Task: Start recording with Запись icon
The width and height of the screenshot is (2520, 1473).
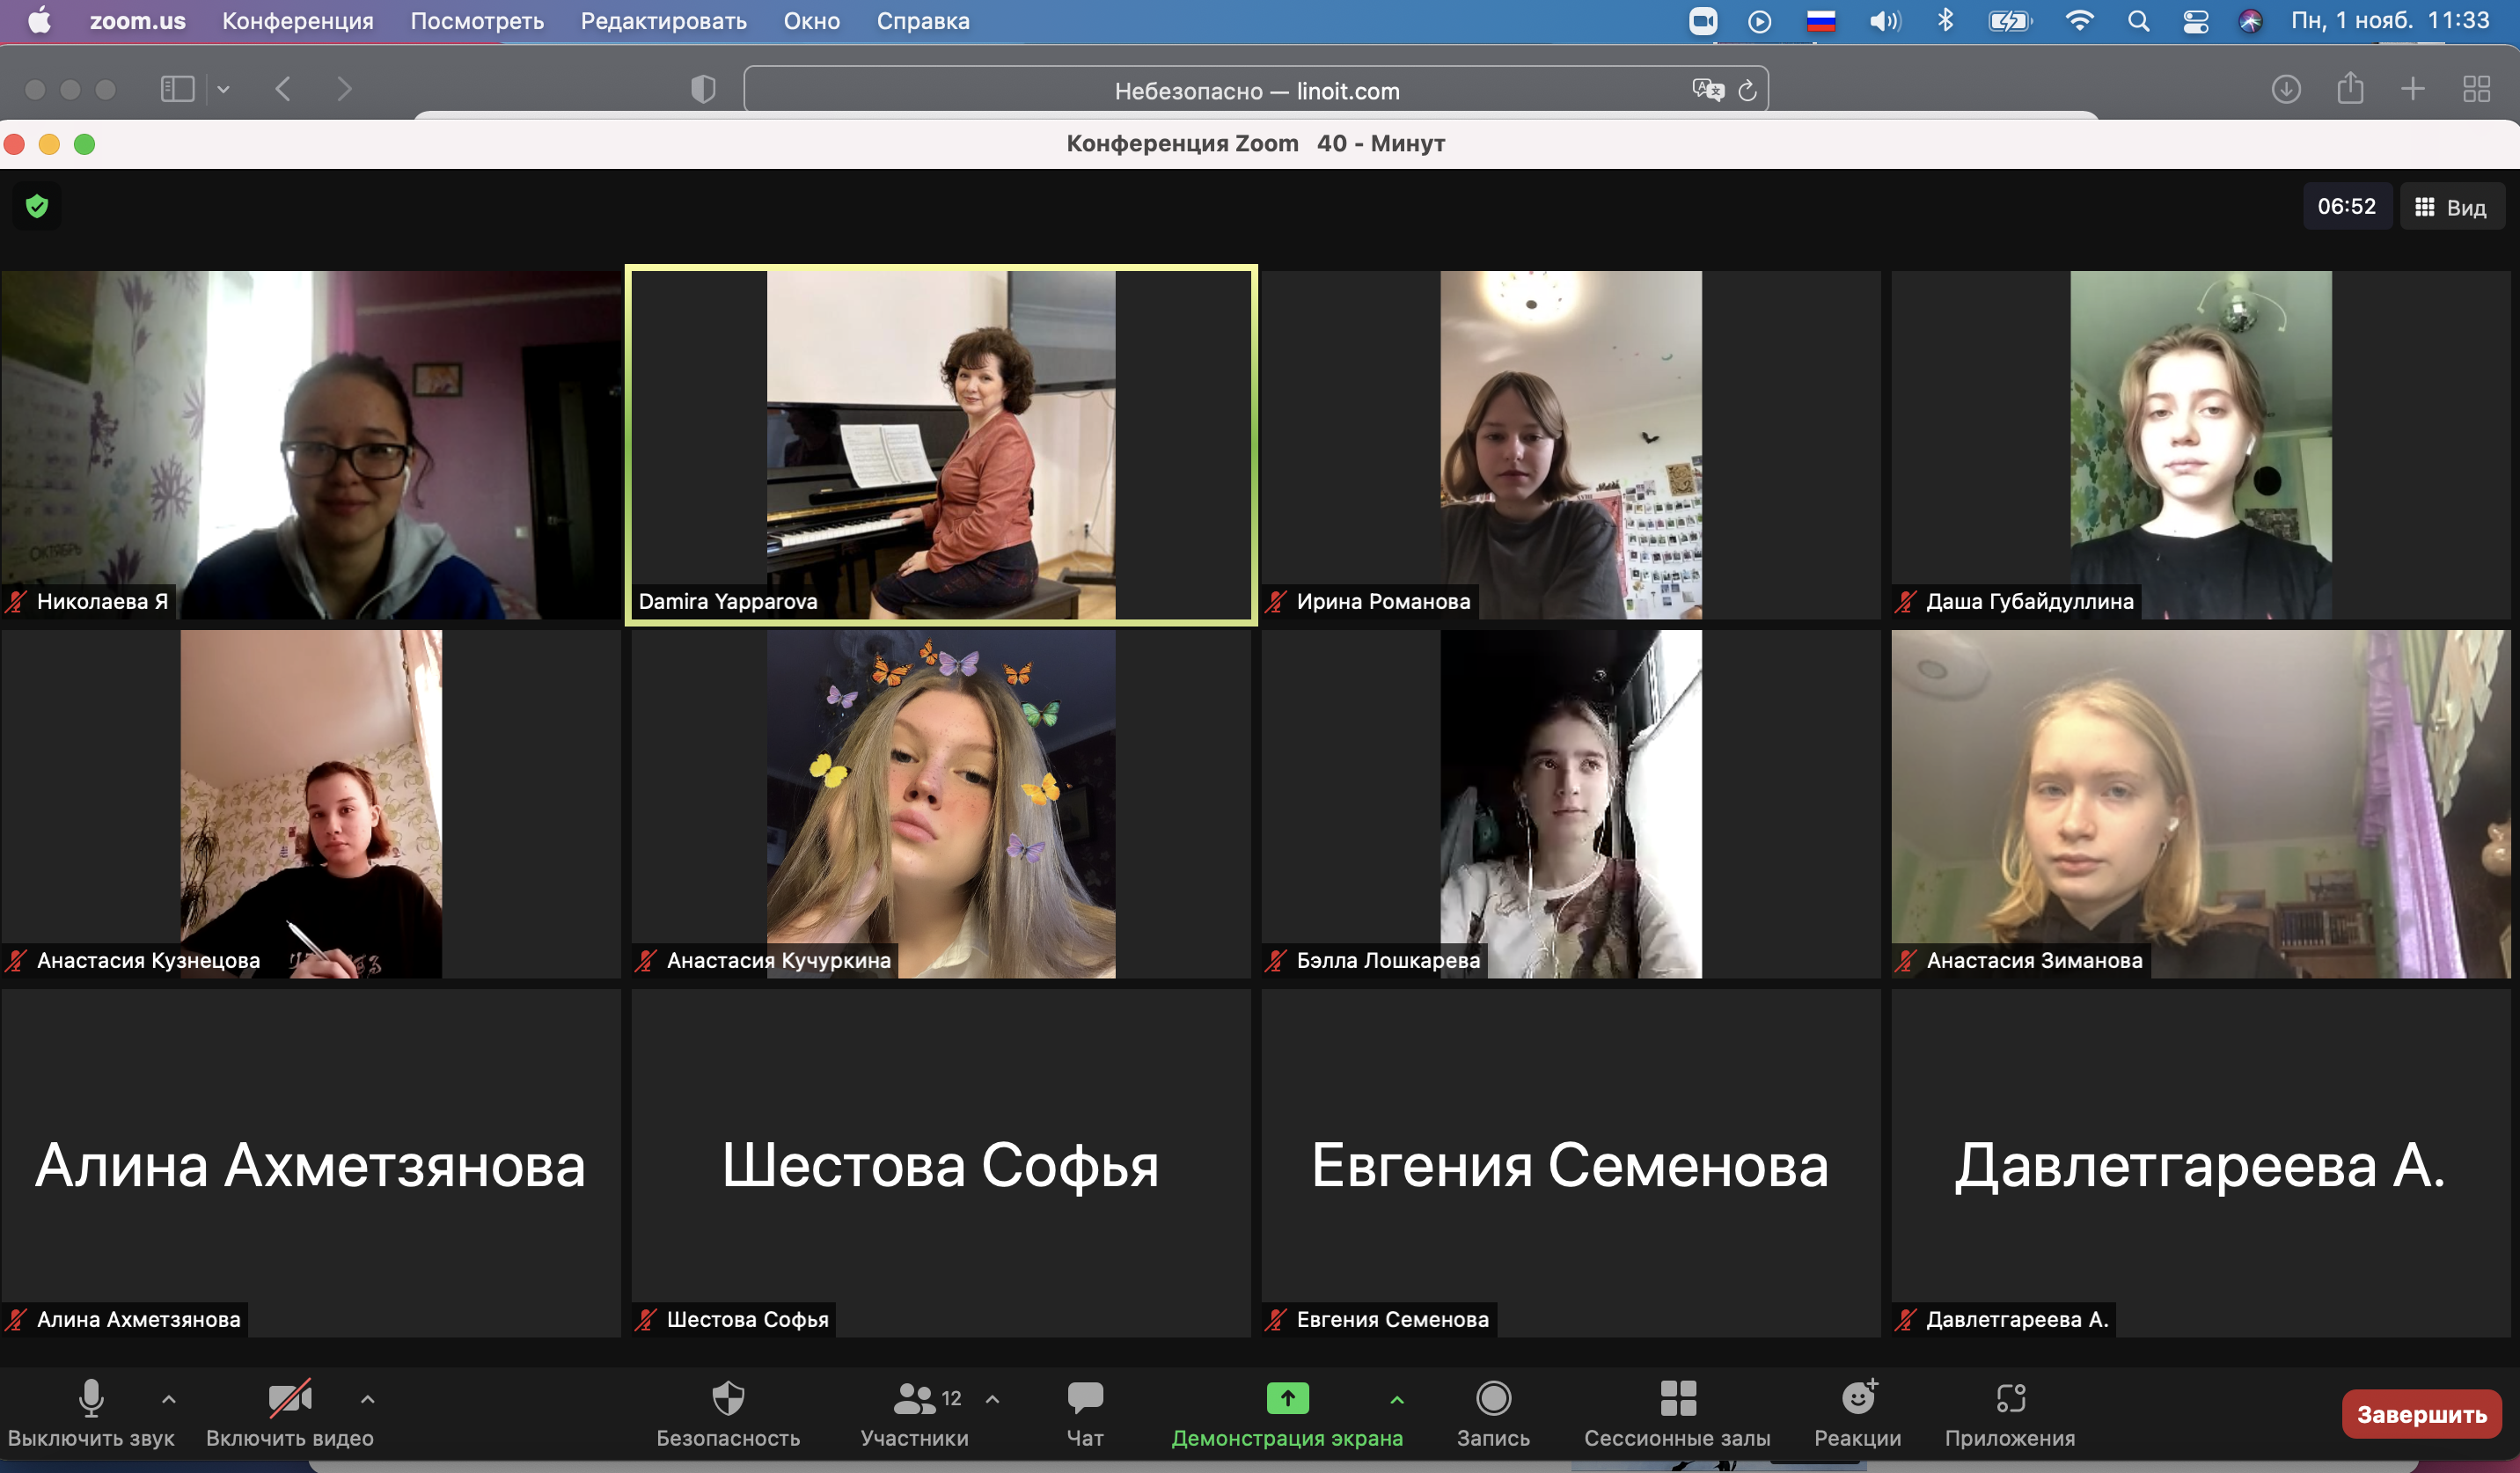Action: coord(1492,1399)
